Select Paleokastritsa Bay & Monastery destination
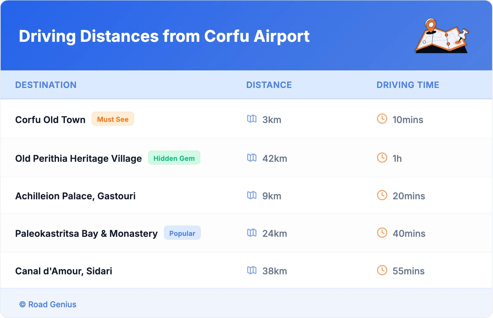 pos(86,233)
